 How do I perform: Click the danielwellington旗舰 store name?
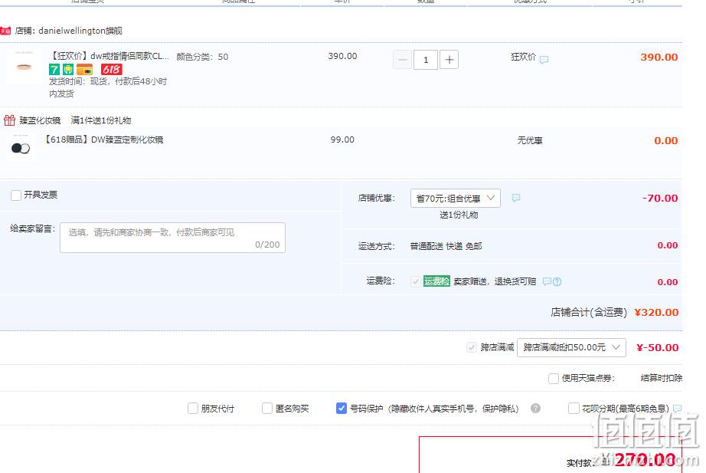80,31
